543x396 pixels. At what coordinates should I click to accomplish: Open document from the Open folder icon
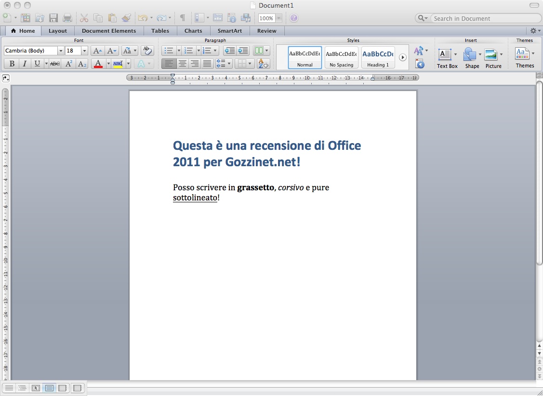pos(40,18)
